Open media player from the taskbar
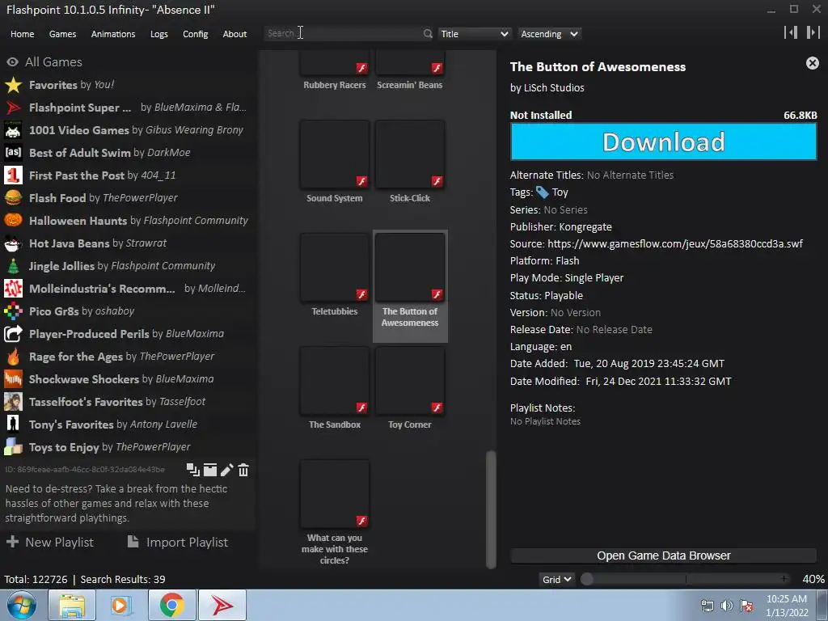This screenshot has height=621, width=828. tap(121, 605)
